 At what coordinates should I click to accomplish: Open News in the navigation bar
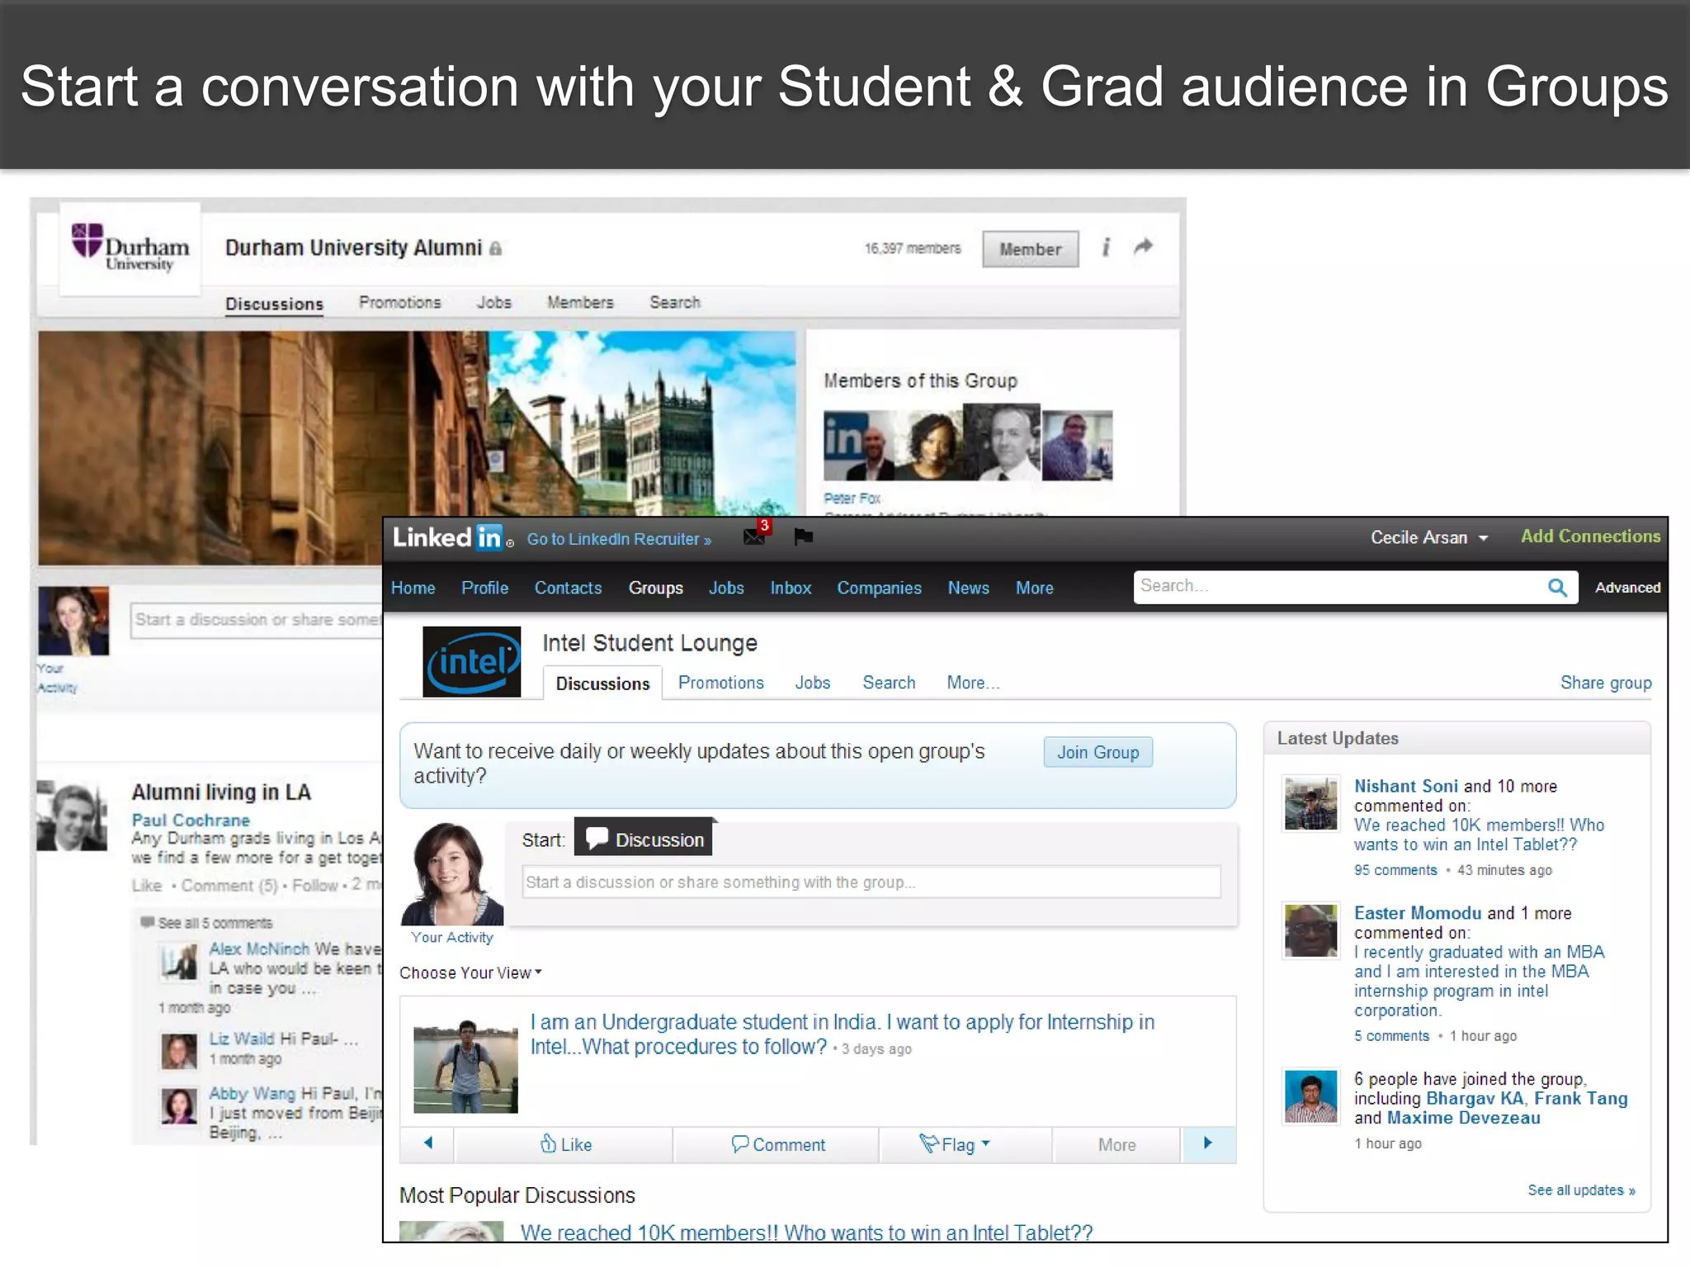(x=968, y=588)
